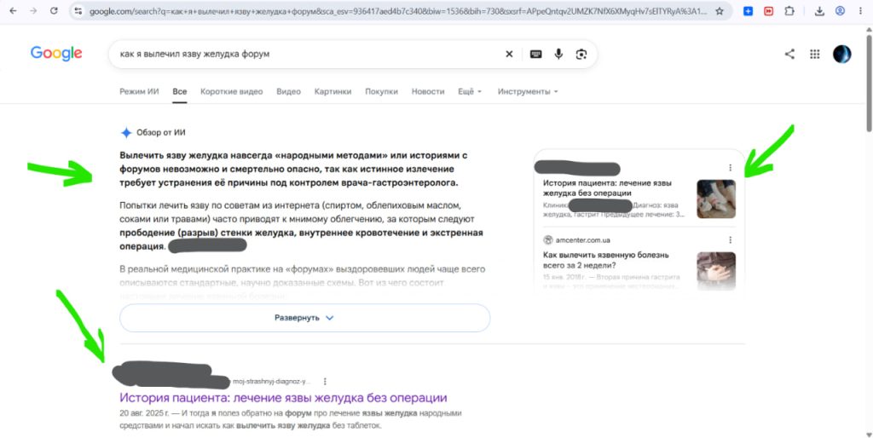Open options for amcenter.com.ua source
Screen dimensions: 873x438
coord(730,239)
